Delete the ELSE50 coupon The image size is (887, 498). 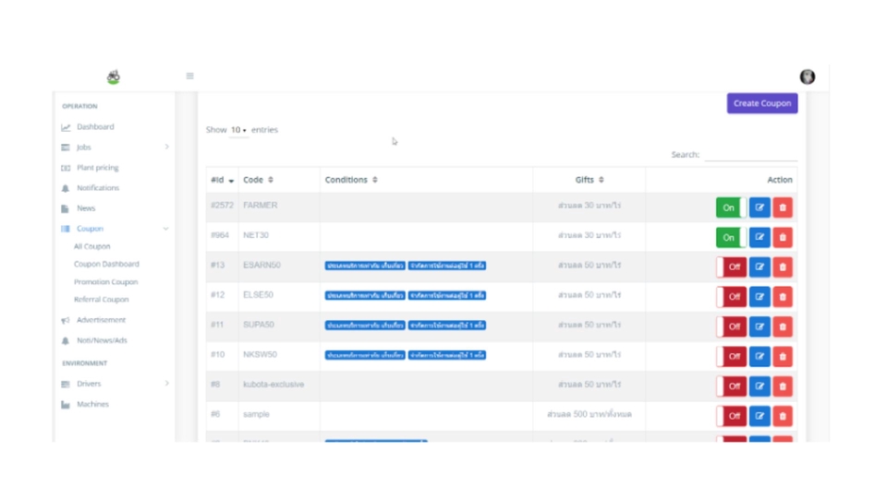783,296
